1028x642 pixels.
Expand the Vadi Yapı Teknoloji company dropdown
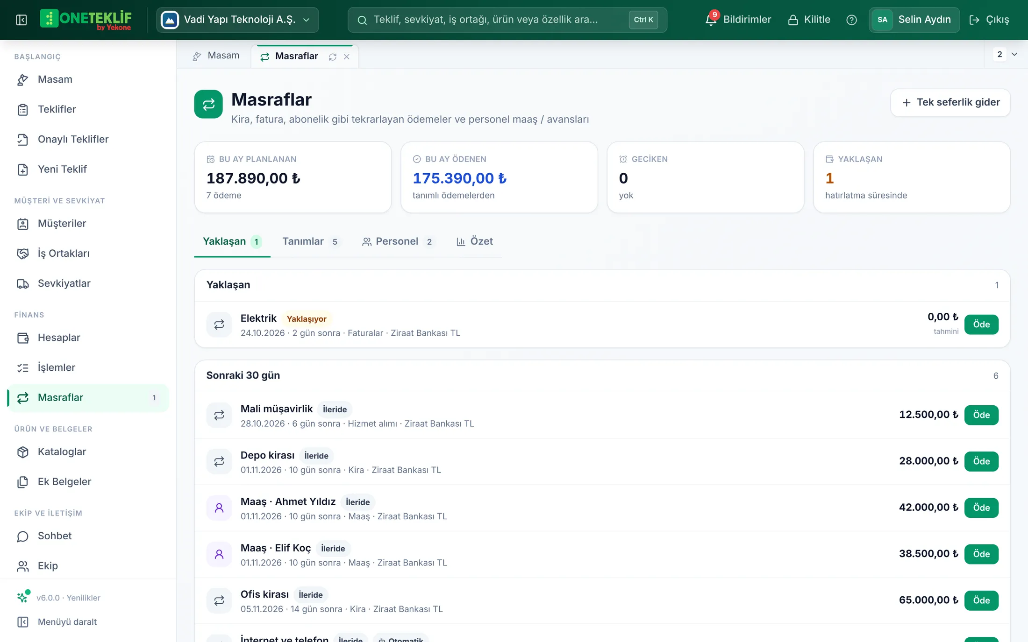(237, 20)
